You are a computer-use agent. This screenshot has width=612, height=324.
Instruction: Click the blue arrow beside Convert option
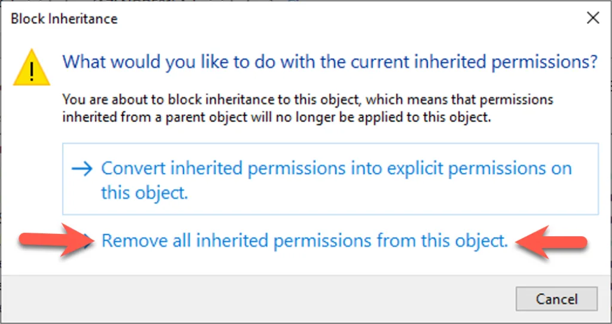[x=81, y=169]
